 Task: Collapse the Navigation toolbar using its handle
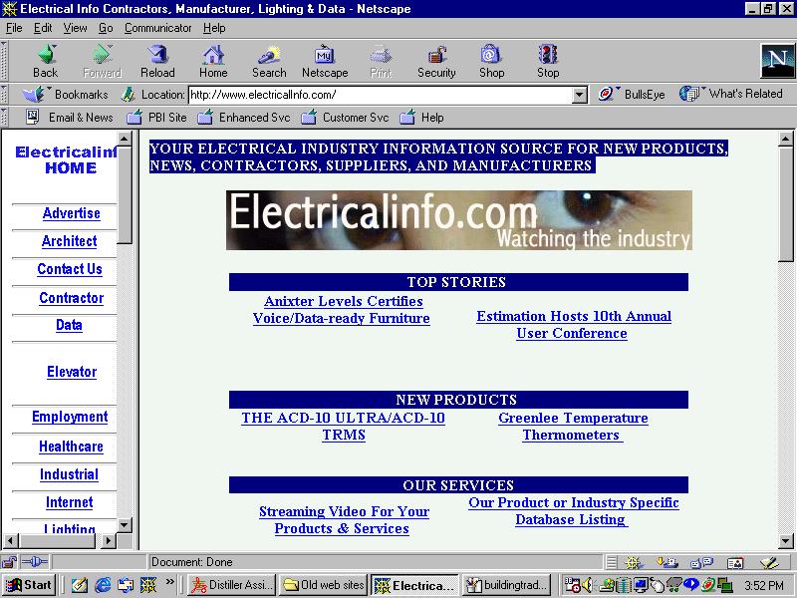pyautogui.click(x=4, y=61)
